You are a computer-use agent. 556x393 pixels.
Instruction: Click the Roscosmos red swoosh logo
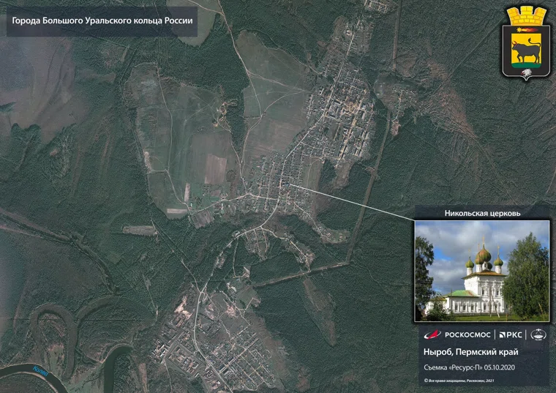tap(432, 334)
